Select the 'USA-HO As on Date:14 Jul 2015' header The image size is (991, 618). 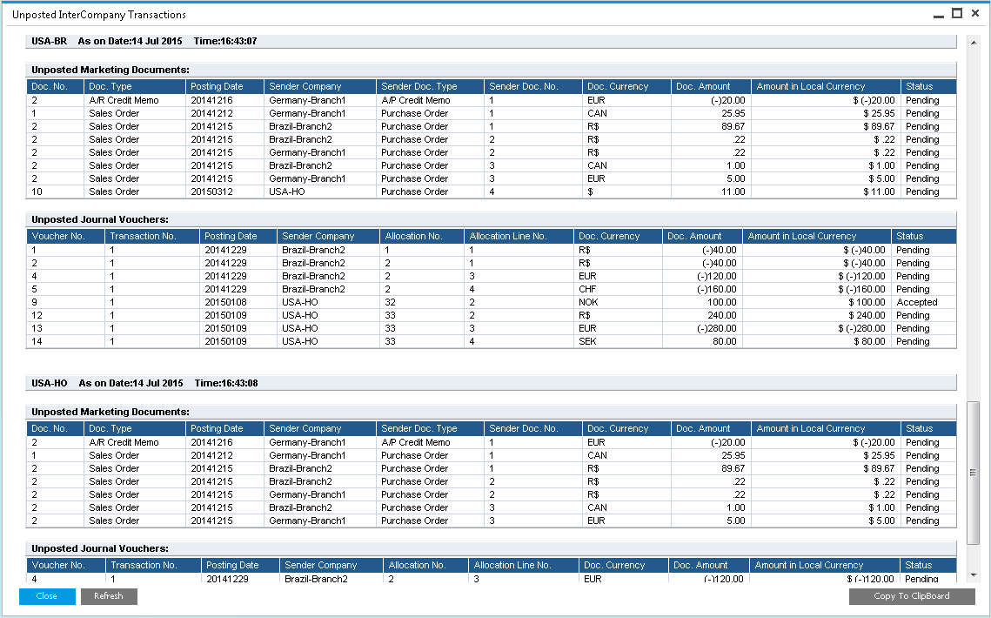pos(490,383)
